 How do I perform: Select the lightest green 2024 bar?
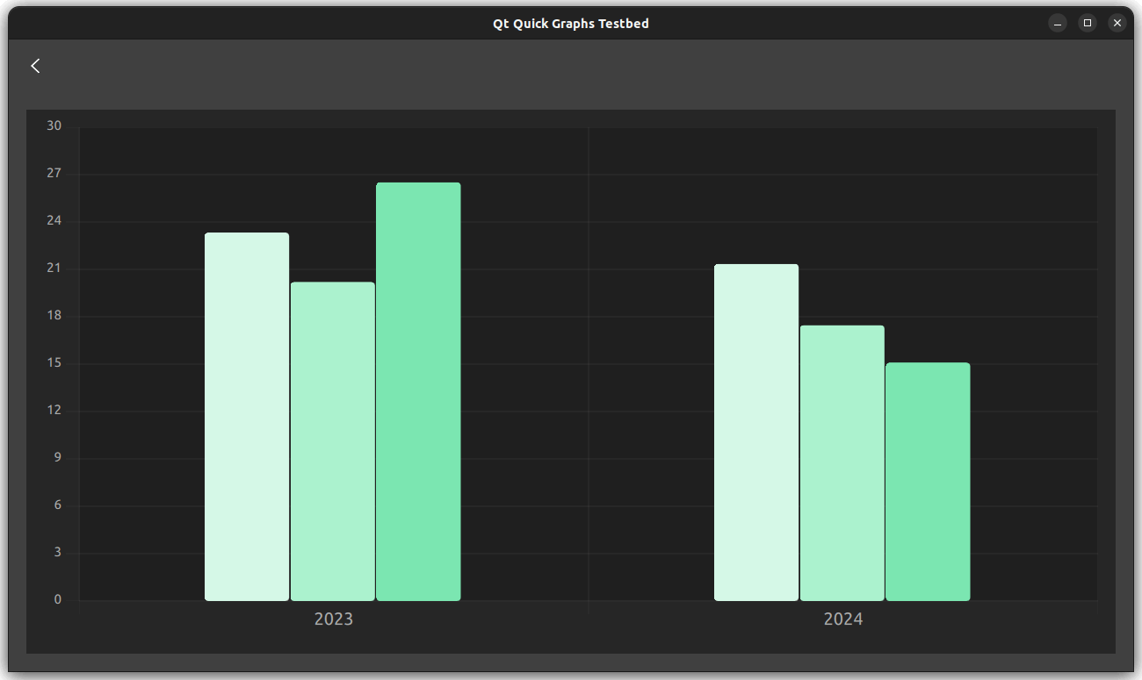(x=756, y=433)
